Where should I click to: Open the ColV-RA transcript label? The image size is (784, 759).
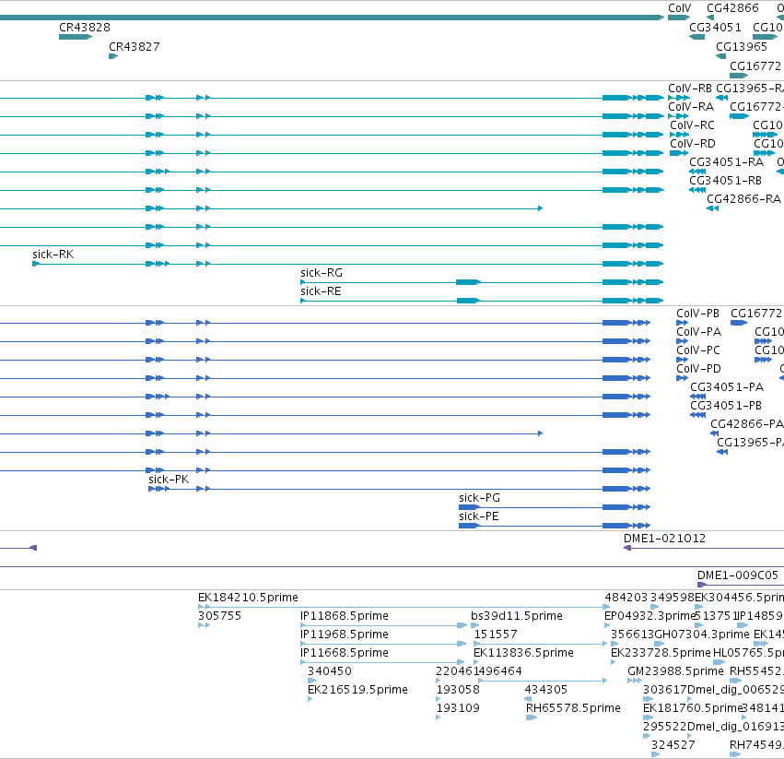point(691,107)
